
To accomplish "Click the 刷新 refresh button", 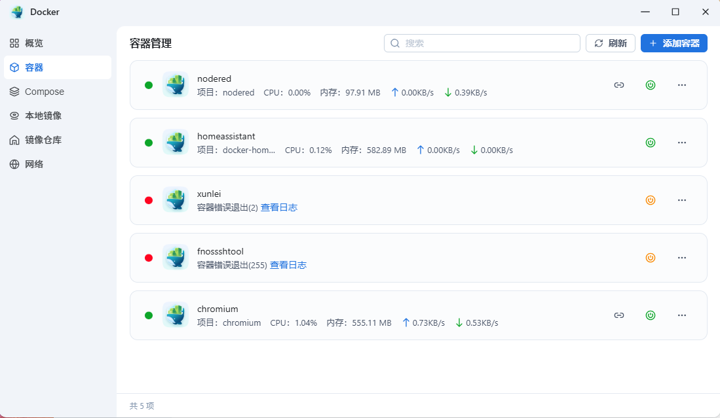I will (610, 43).
